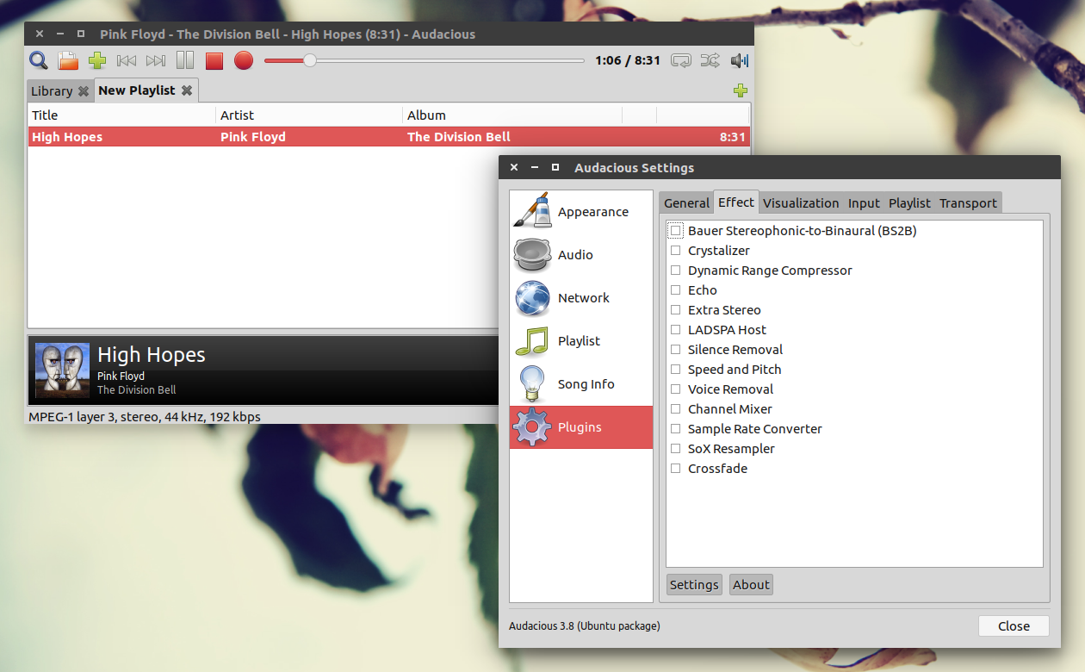Enable Channel Mixer plugin
This screenshot has width=1085, height=672.
click(676, 409)
